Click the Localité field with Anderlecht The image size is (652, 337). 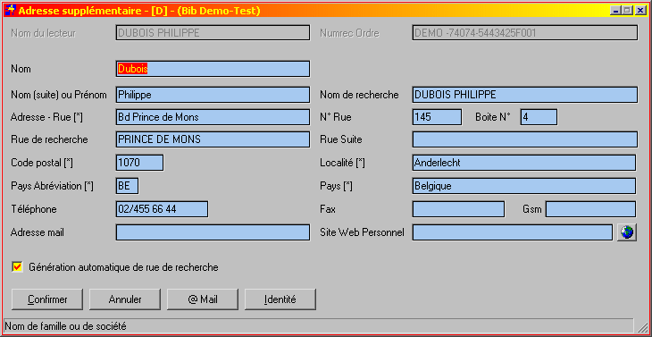[x=524, y=163]
